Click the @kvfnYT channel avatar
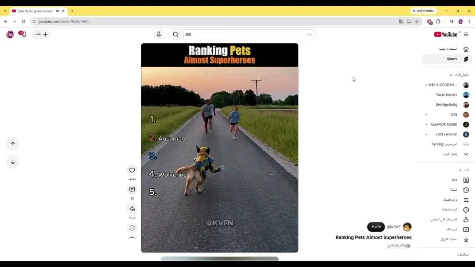475x267 pixels. [x=407, y=227]
